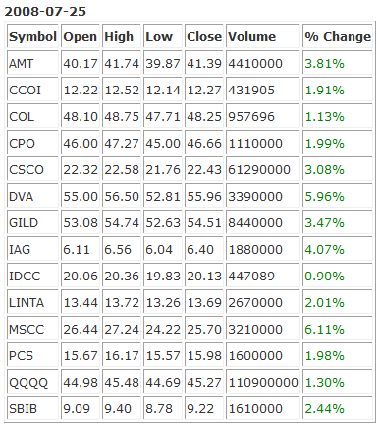
Task: Select the CSCO ticker symbol
Action: point(27,170)
